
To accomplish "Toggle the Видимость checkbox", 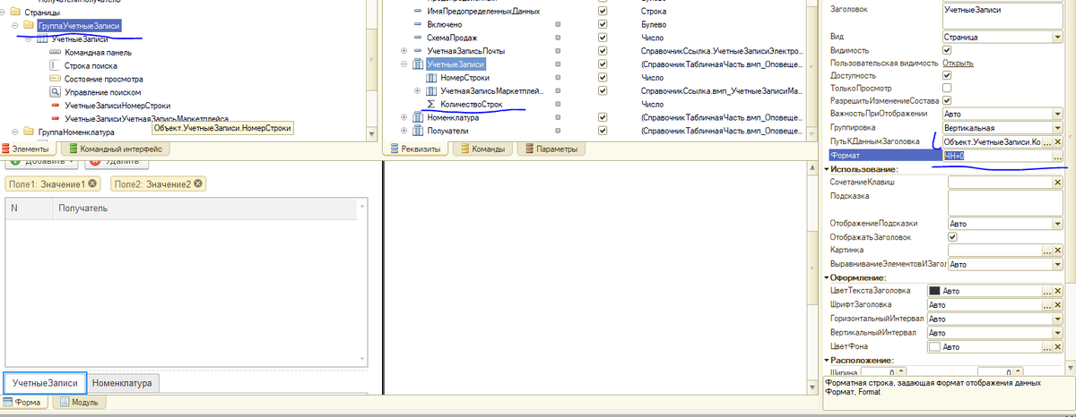I will (x=947, y=51).
